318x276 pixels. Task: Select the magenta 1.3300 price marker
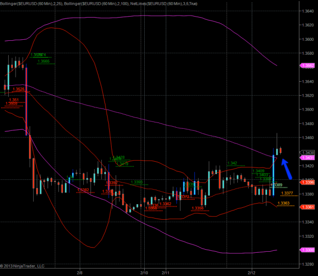pyautogui.click(x=308, y=250)
